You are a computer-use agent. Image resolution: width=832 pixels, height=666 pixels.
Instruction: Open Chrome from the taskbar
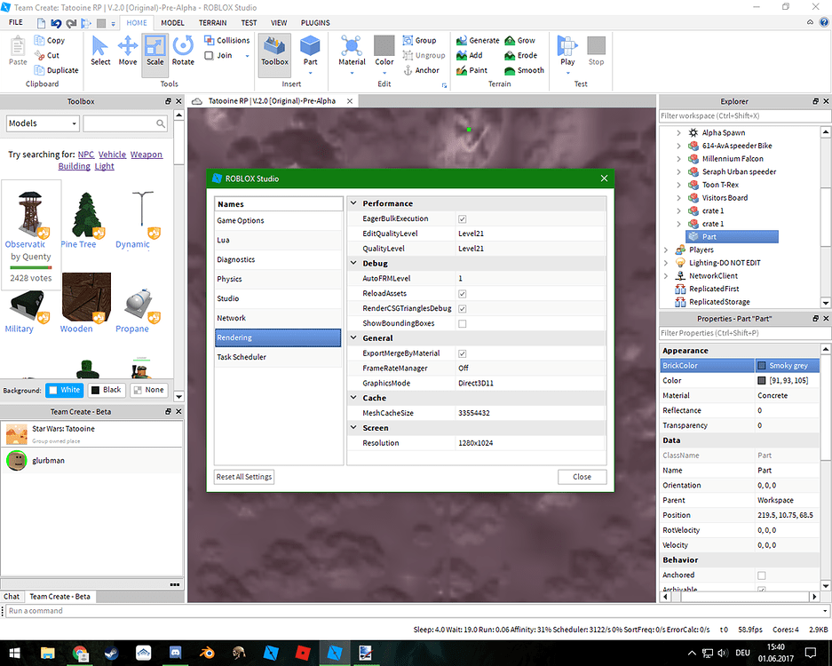point(80,653)
